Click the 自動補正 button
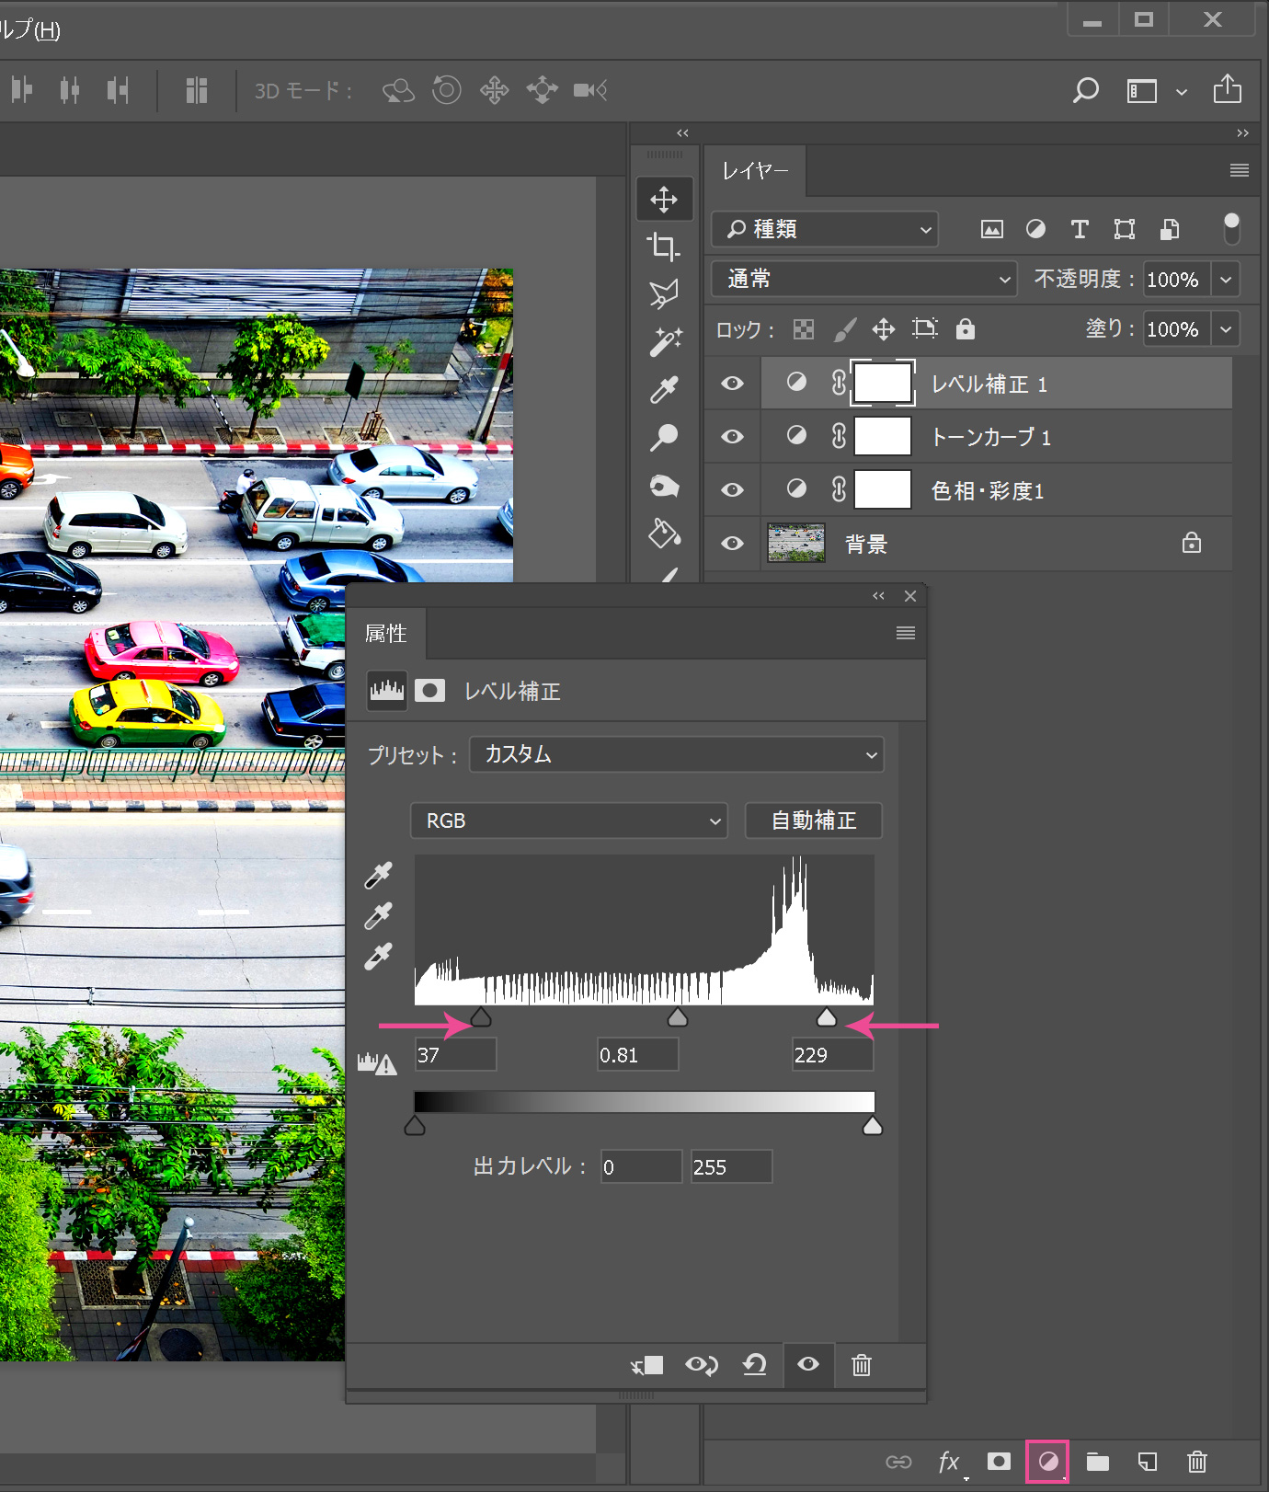The height and width of the screenshot is (1492, 1269). coord(813,821)
